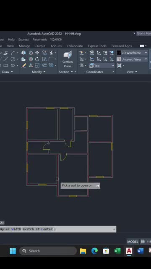The image size is (151, 269).
Task: Open the YQARCH menu
Action: (56, 40)
